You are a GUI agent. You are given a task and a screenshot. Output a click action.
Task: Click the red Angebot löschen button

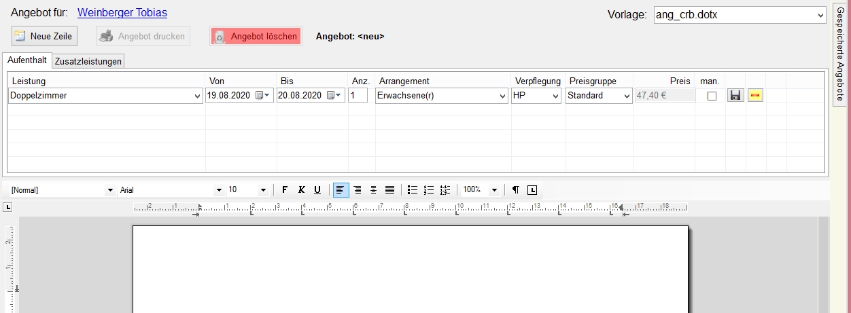click(256, 36)
